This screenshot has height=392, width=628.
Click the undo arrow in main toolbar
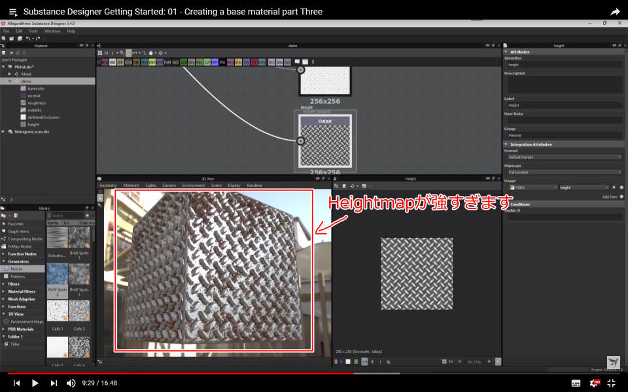(x=28, y=39)
